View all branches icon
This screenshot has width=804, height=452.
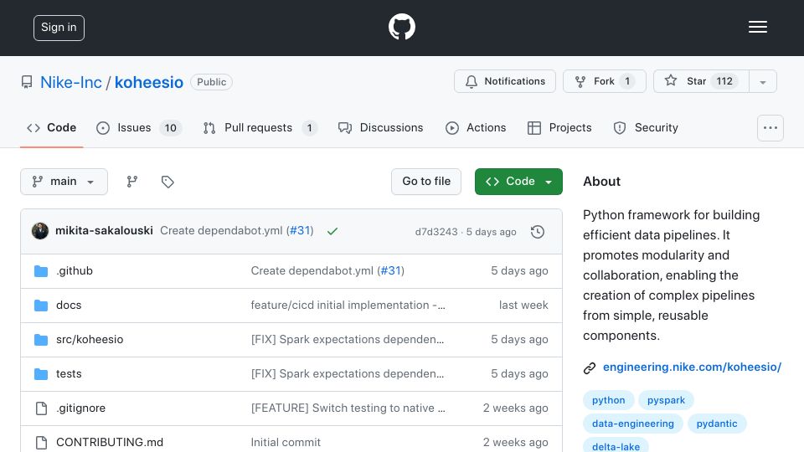coord(132,182)
